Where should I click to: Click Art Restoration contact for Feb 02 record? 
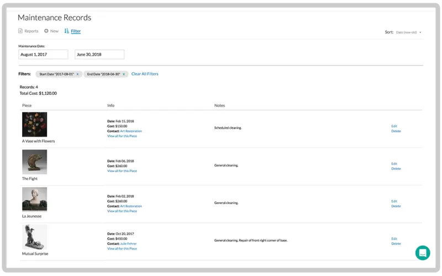tap(131, 206)
